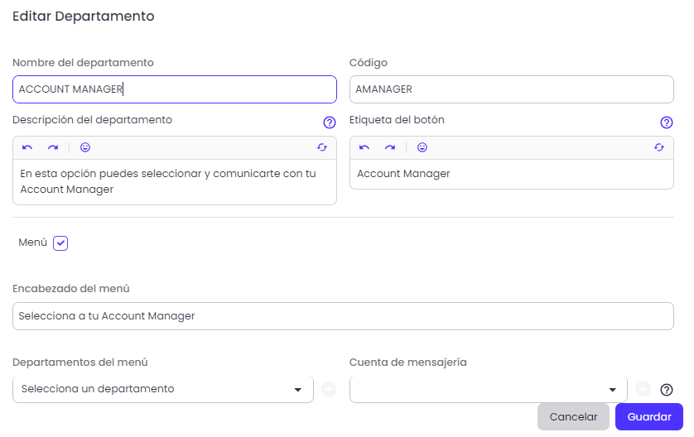Open help icon beside Etiqueta del botón
The height and width of the screenshot is (437, 694).
(667, 122)
